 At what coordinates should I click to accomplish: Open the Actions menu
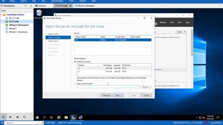(x=23, y=1)
